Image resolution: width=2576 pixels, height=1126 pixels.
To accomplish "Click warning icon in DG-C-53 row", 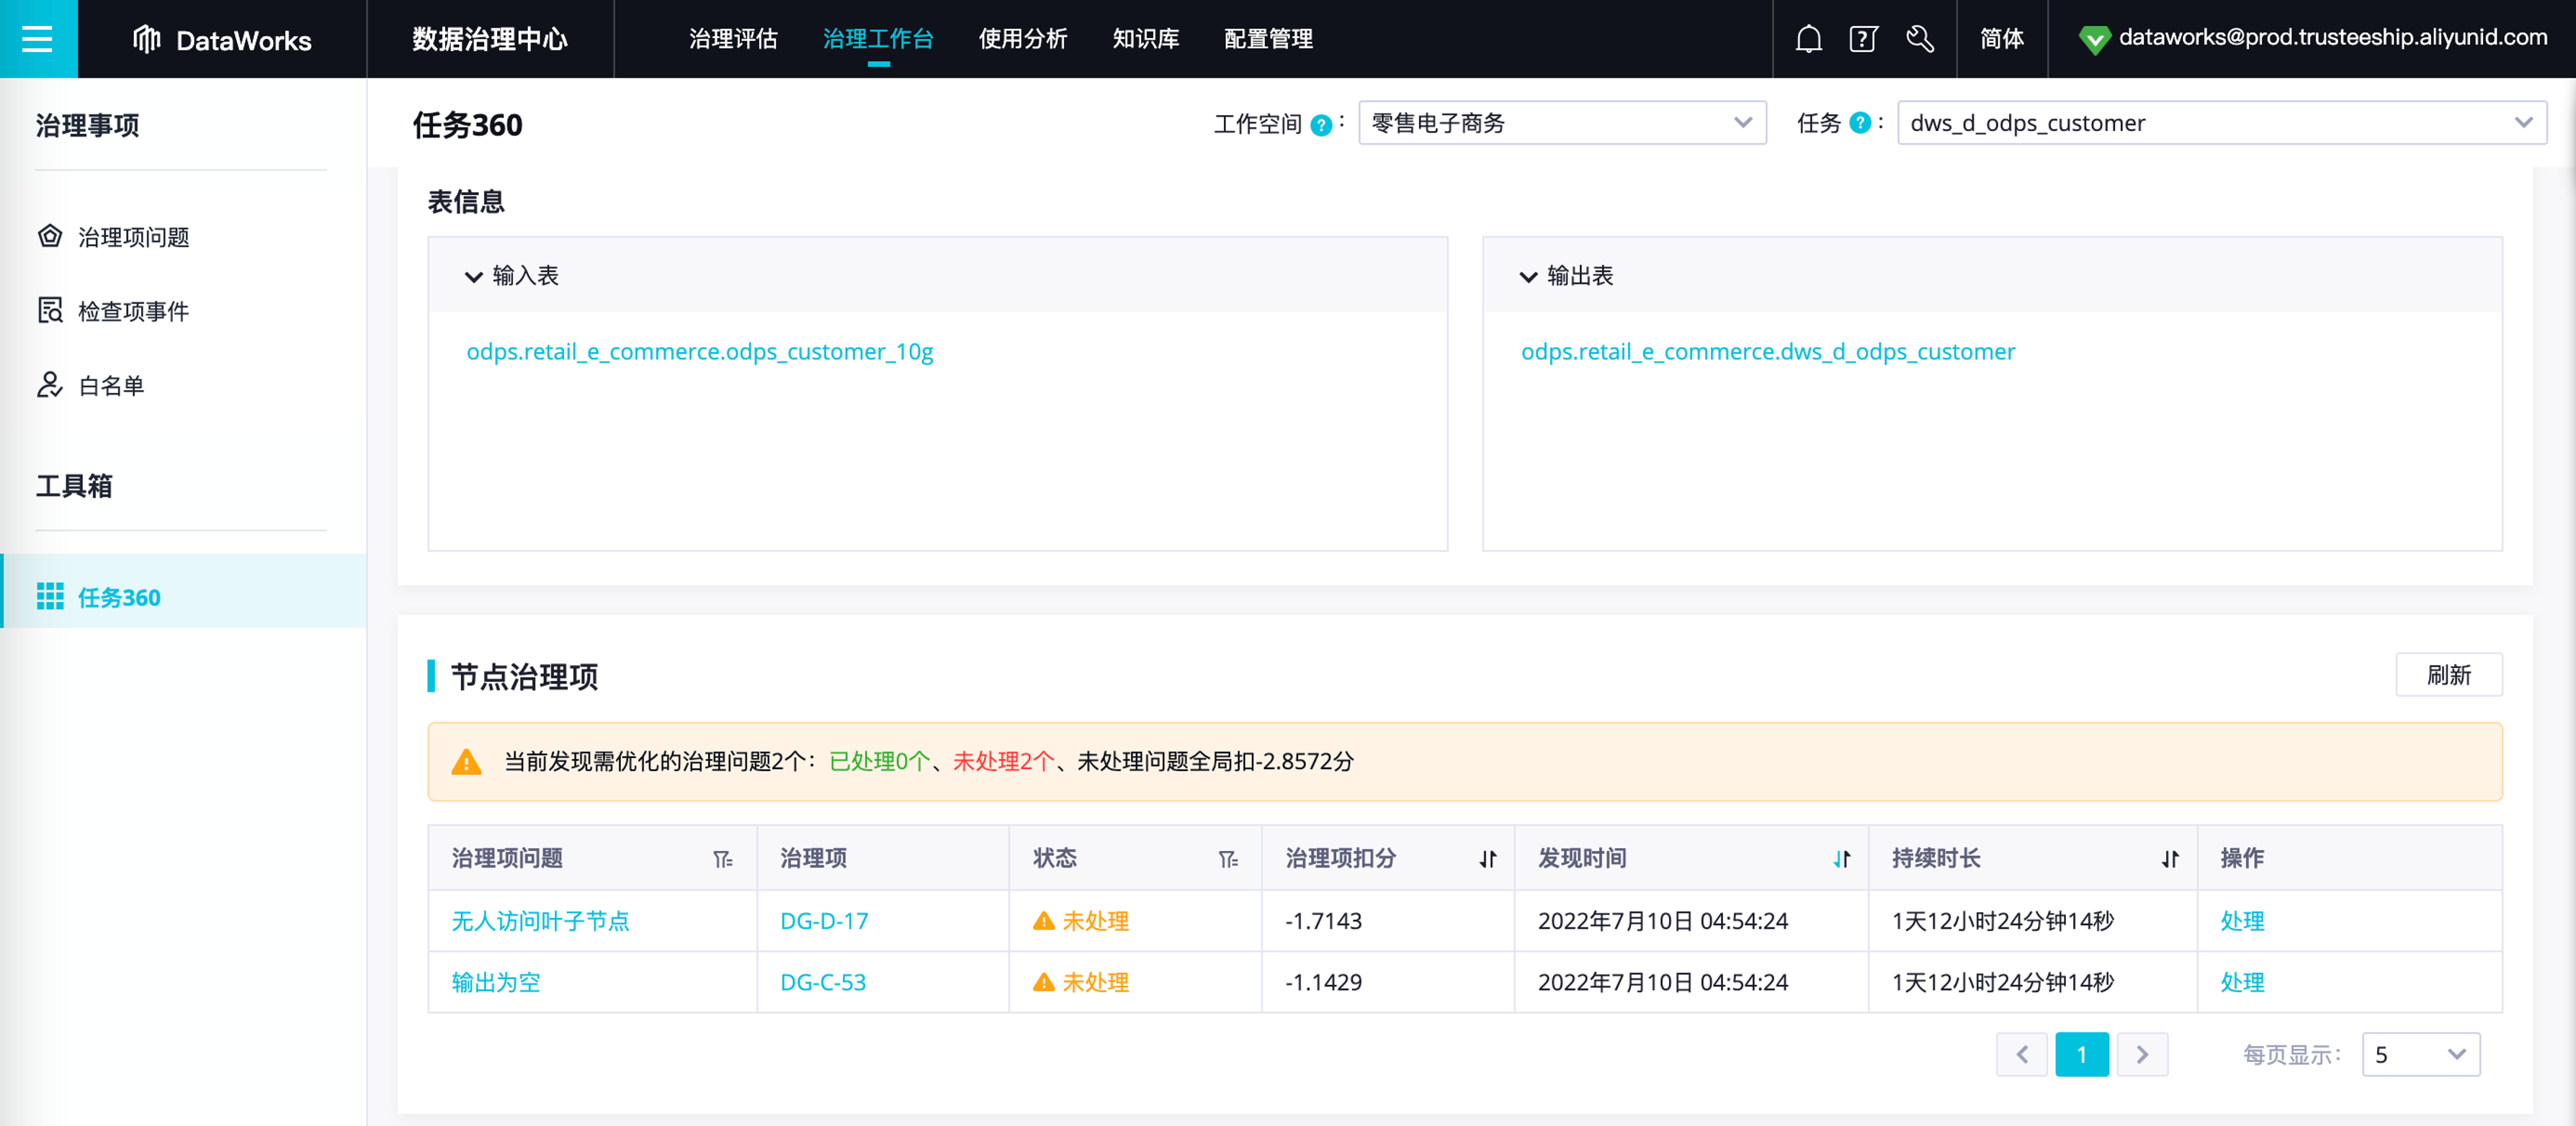I will [x=1044, y=982].
